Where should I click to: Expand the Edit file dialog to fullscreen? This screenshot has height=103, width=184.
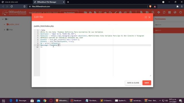point(146,17)
